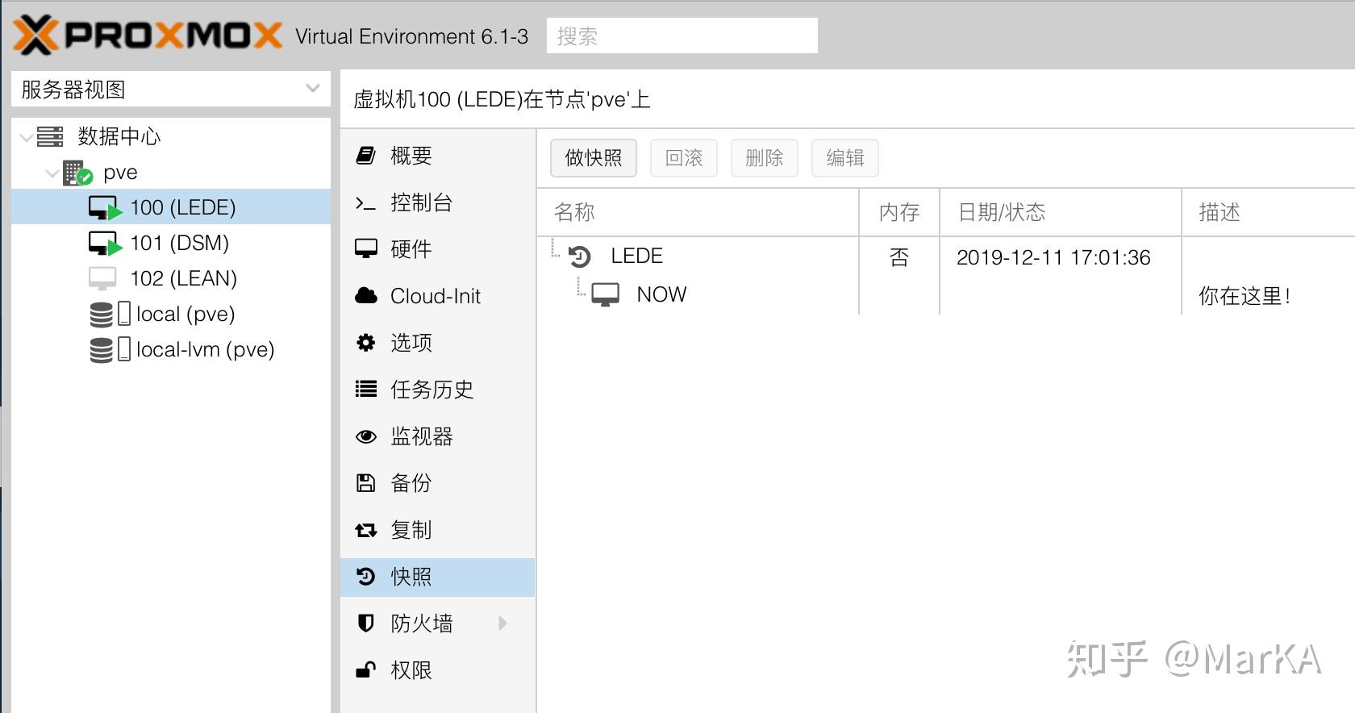Open the 复制 replication tab
The width and height of the screenshot is (1355, 713).
[438, 530]
